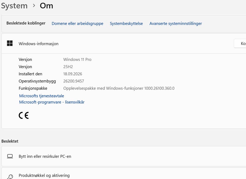Copy Windows information with Kopier button
246x179 pixels.
240,43
